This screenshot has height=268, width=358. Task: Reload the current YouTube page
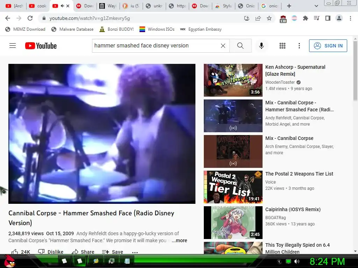pos(30,18)
